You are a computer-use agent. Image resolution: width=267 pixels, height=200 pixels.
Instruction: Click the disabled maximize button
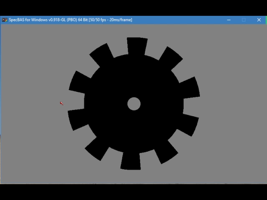(244, 20)
